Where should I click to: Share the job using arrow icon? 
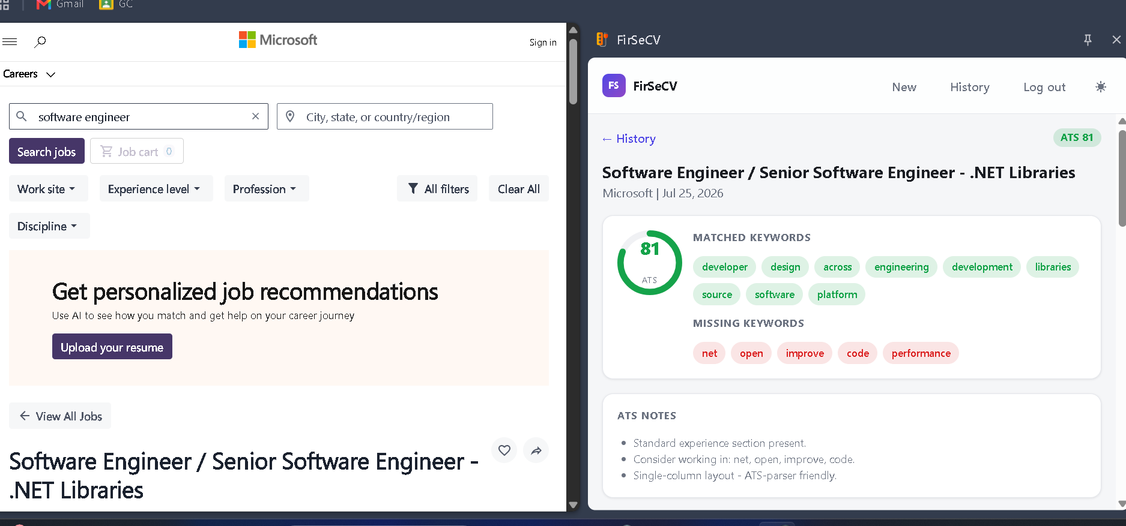(x=536, y=450)
